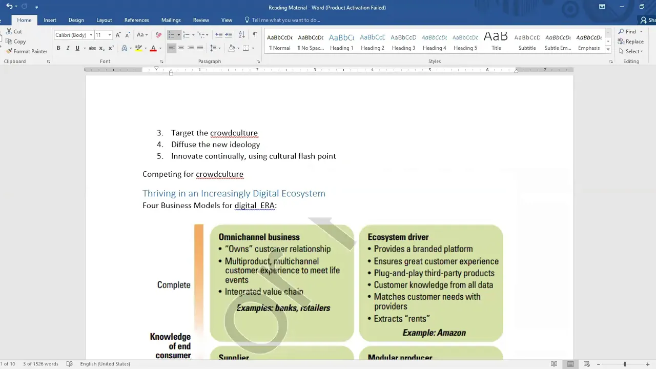Click the Cut scissors button

(14, 31)
